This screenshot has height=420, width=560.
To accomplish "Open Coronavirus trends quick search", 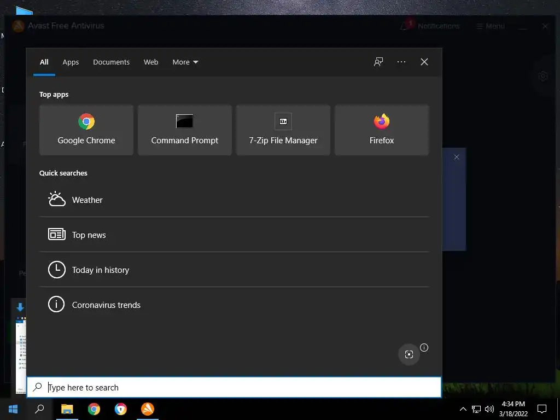I will click(234, 305).
